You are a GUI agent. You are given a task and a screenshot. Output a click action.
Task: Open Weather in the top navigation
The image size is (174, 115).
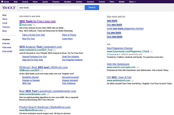coord(67,2)
